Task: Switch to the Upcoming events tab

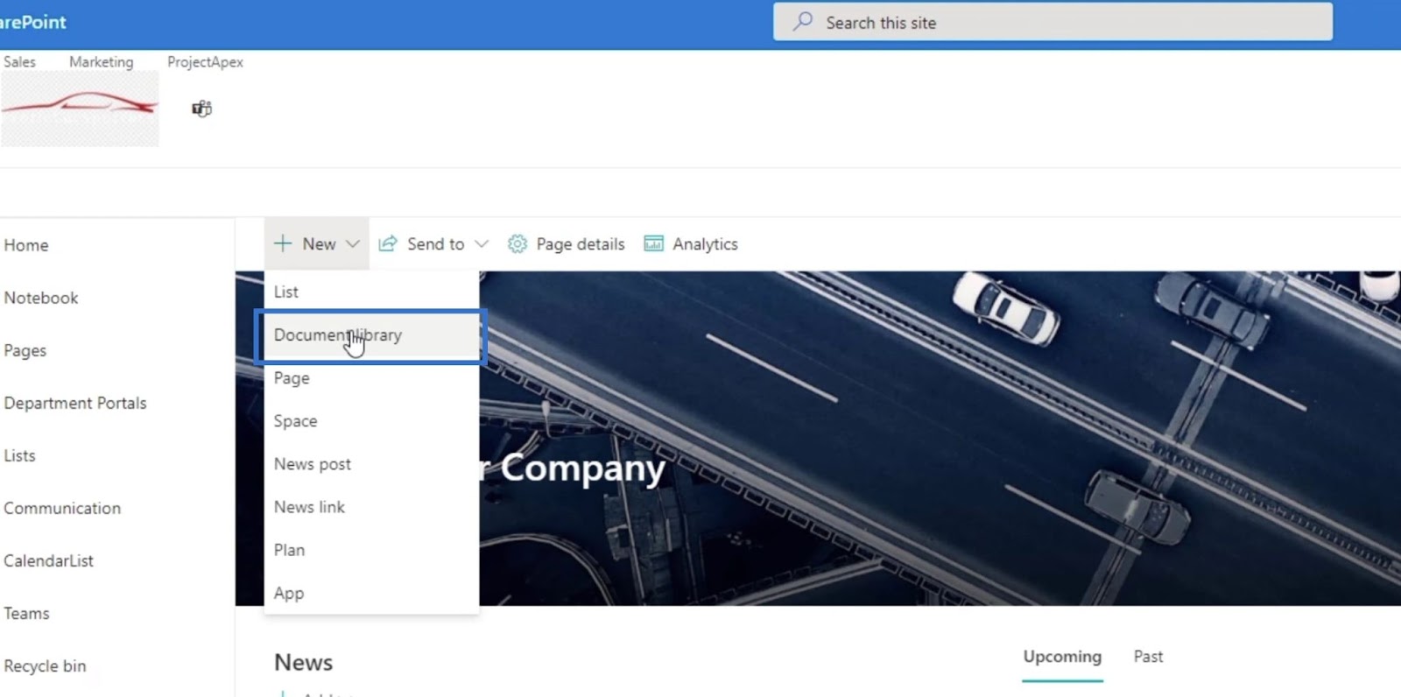Action: (1062, 656)
